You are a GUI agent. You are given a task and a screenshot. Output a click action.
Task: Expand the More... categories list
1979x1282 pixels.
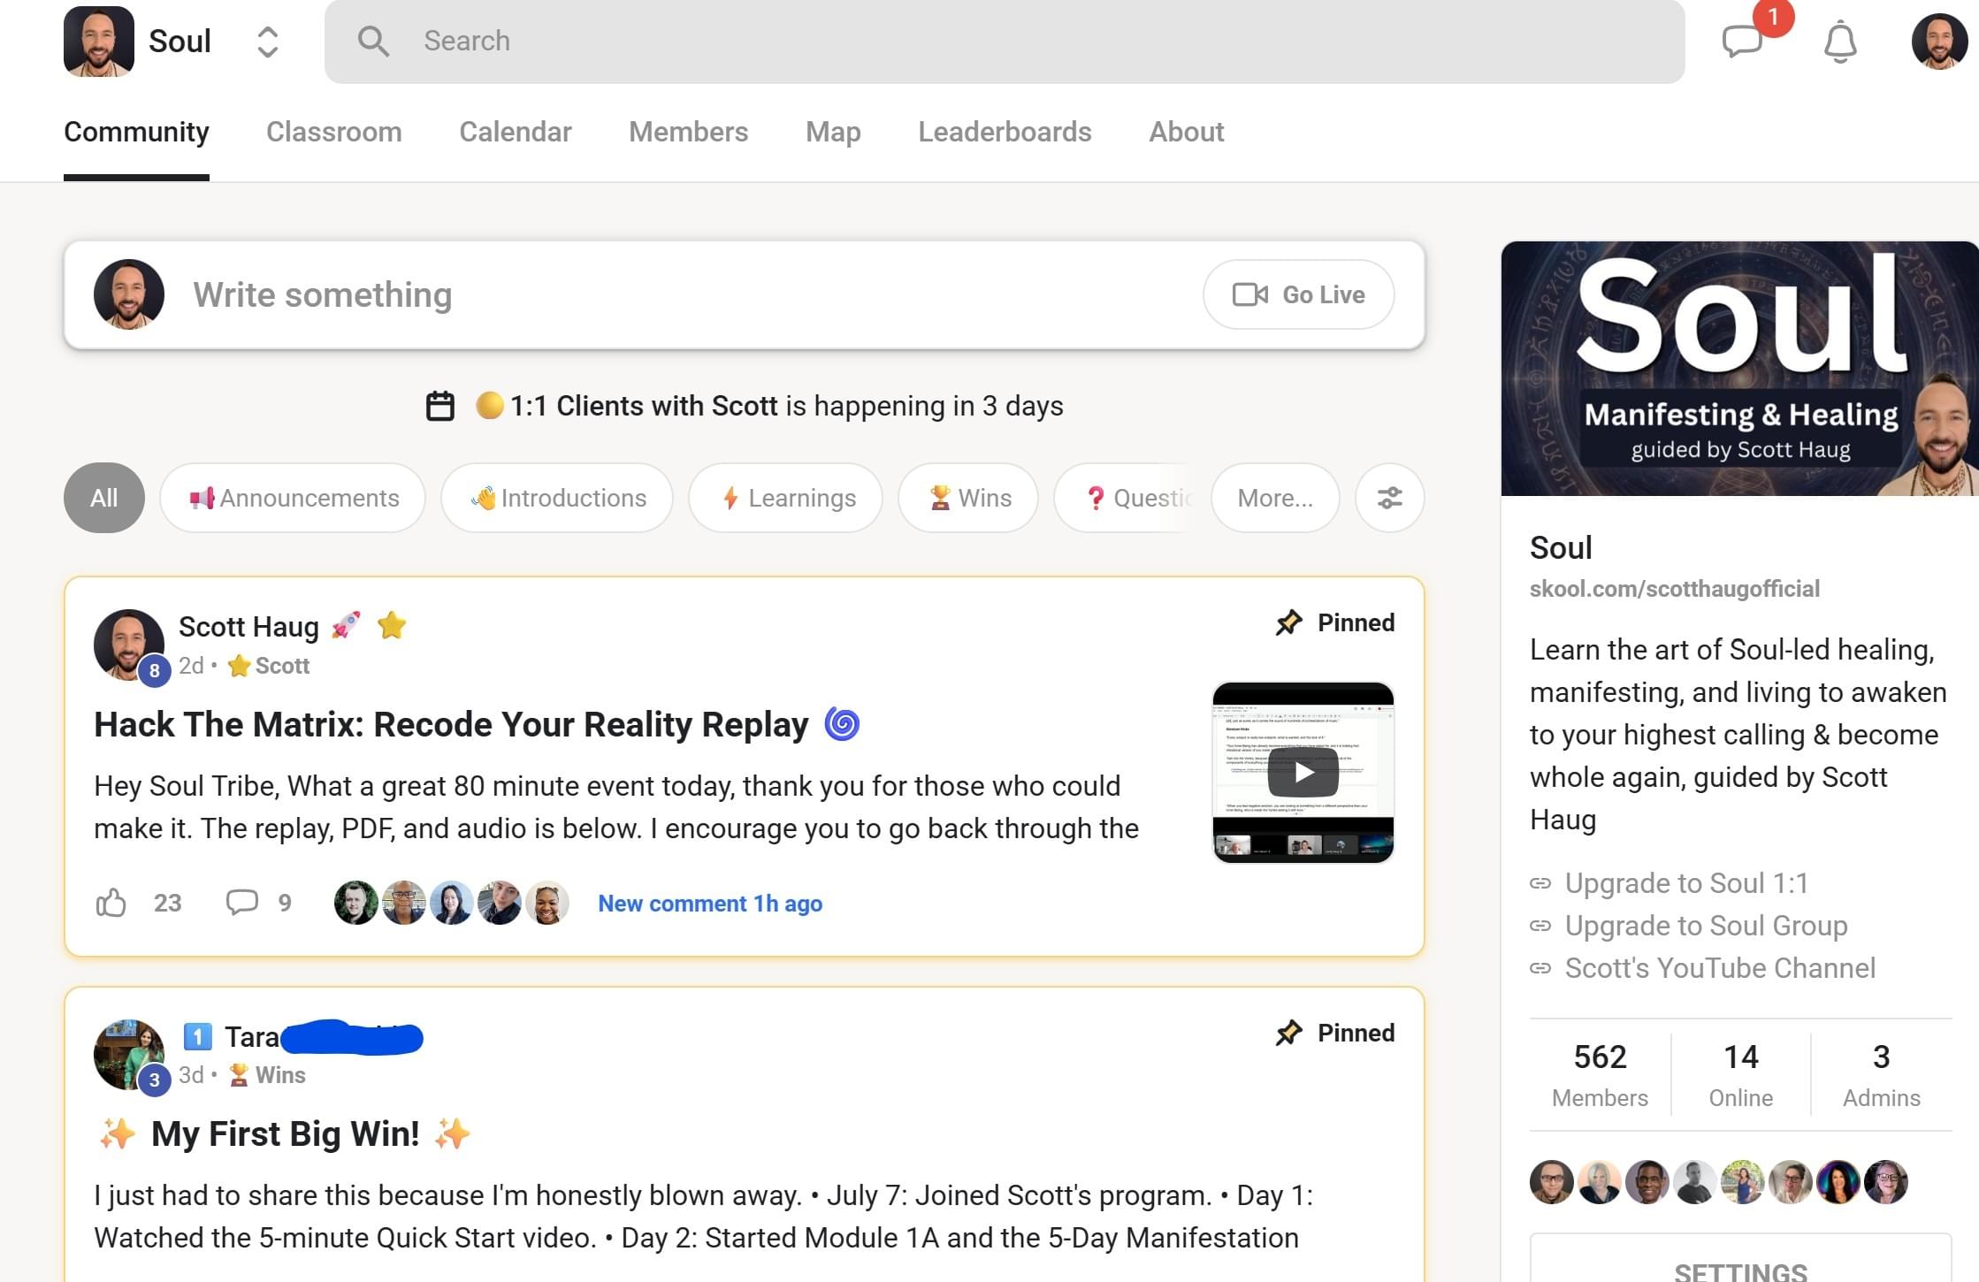[x=1274, y=498]
